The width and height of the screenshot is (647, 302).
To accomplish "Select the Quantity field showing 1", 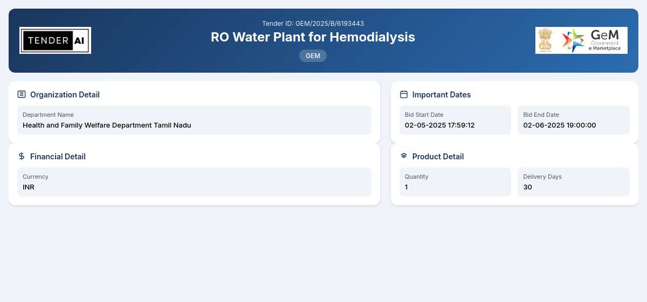I will (x=455, y=182).
